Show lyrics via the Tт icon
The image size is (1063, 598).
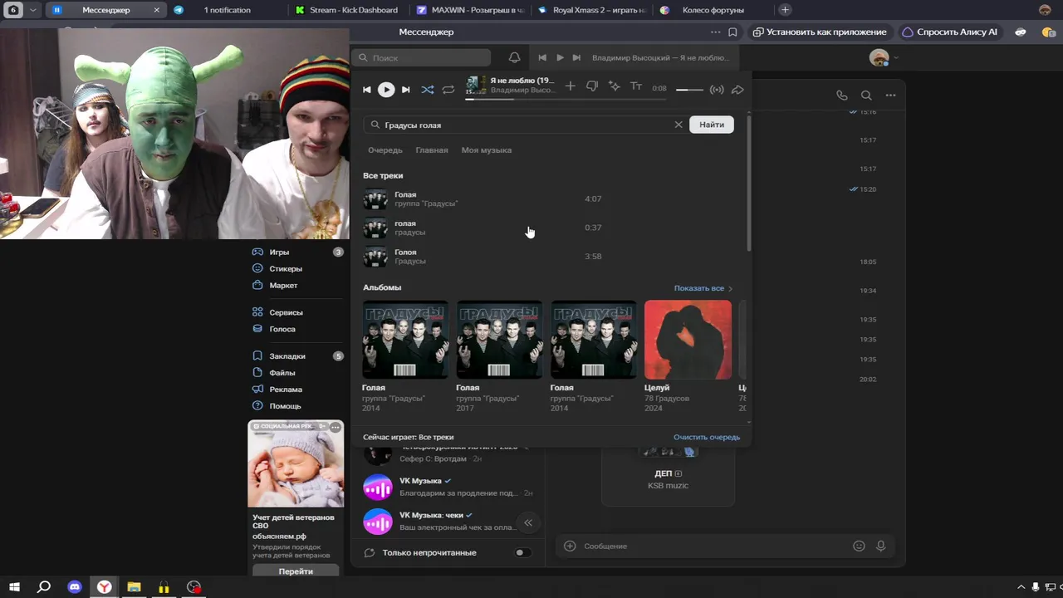tap(636, 86)
